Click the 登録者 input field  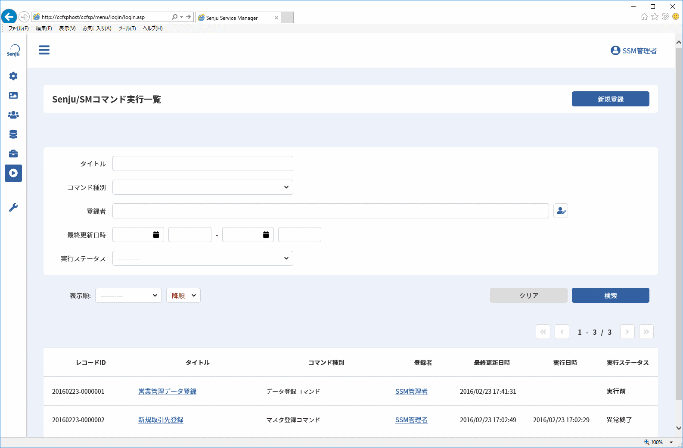click(331, 211)
